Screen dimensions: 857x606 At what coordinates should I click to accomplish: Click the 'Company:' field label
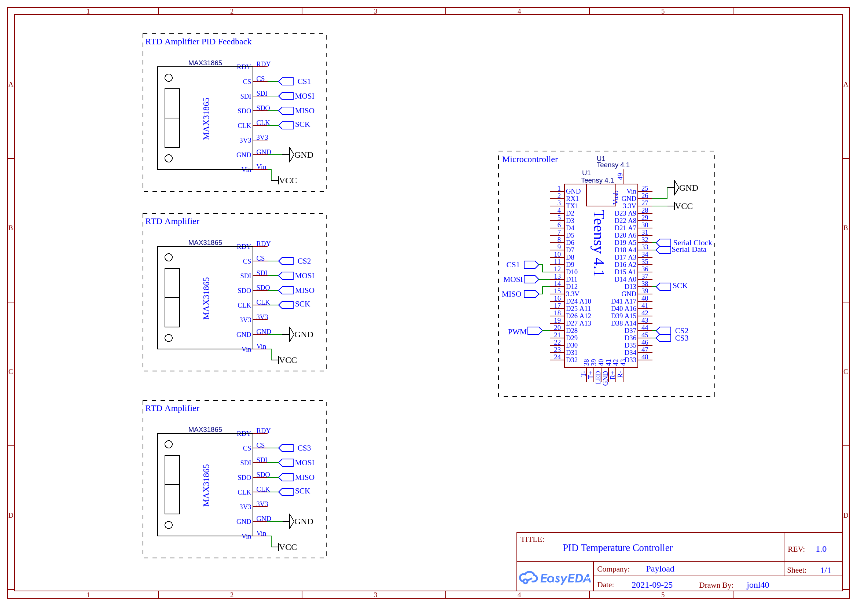(x=613, y=569)
